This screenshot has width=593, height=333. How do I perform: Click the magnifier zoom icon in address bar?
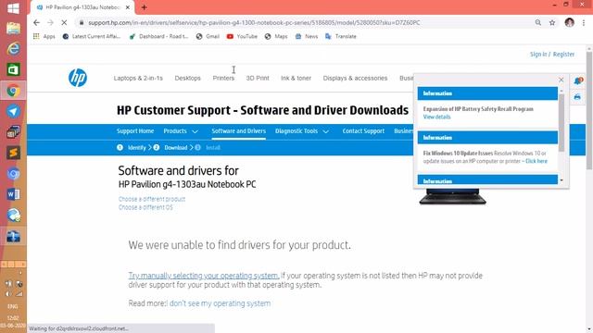[537, 22]
